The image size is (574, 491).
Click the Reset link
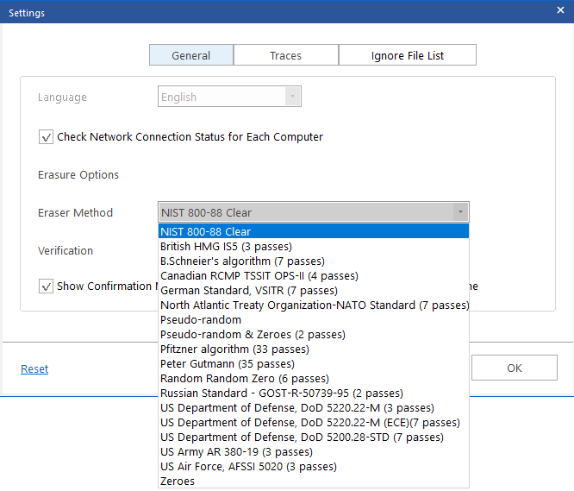[x=34, y=368]
